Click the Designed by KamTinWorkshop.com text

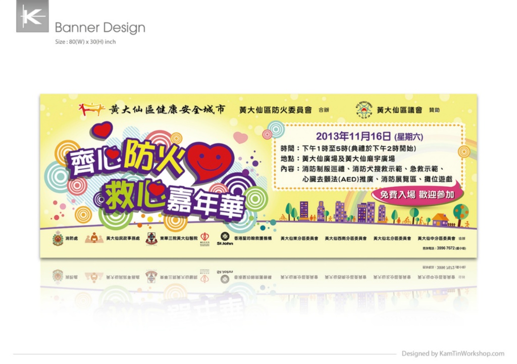(453, 353)
